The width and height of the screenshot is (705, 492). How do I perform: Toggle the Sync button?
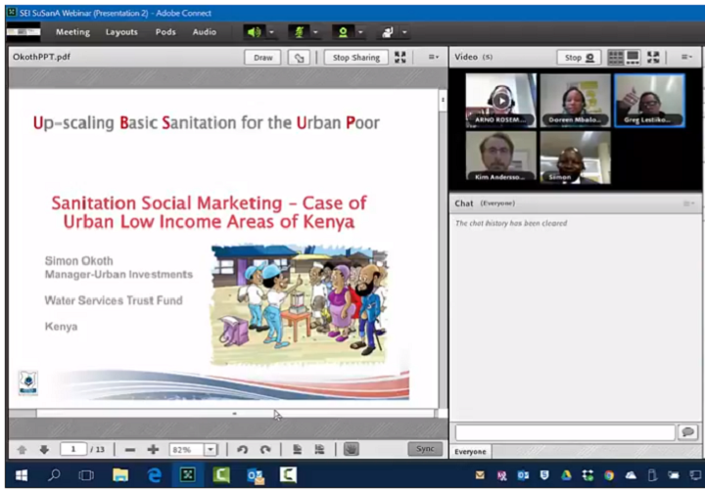[424, 449]
